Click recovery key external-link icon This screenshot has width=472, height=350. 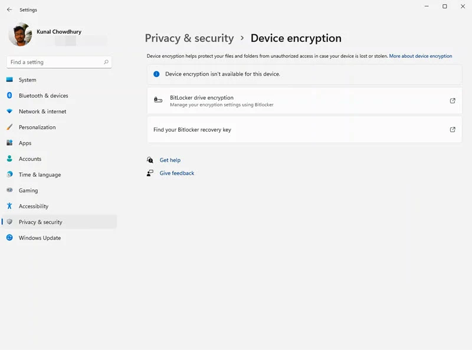tap(453, 129)
